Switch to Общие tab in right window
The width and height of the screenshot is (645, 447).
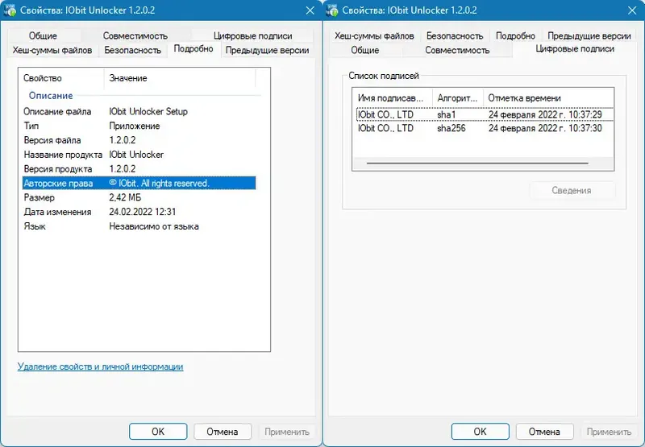point(365,50)
